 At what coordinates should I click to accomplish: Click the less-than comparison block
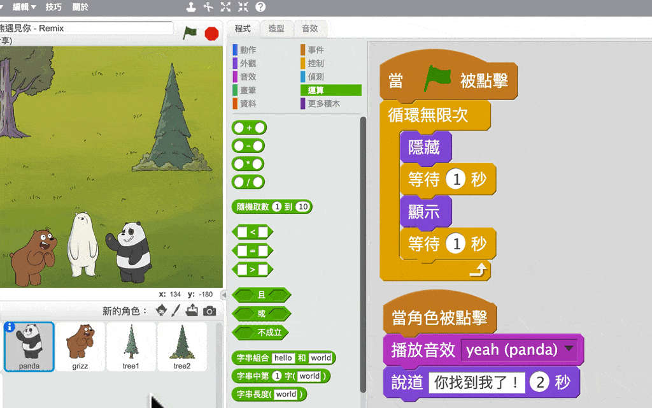[252, 232]
